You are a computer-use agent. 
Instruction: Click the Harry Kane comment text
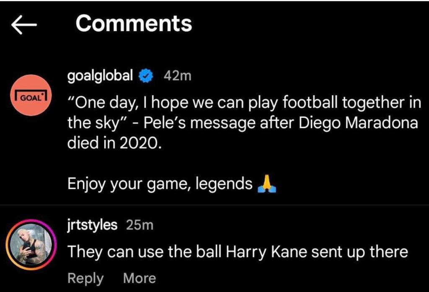tap(238, 251)
